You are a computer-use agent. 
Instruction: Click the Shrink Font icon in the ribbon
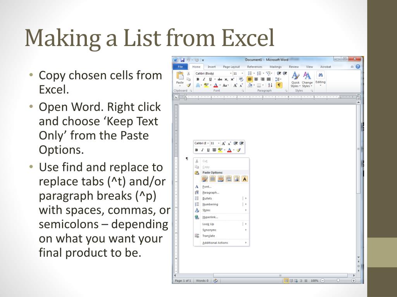coord(241,85)
